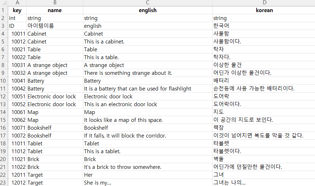Select 'A strange object' name in row 8
The width and height of the screenshot is (315, 186).
55,65
